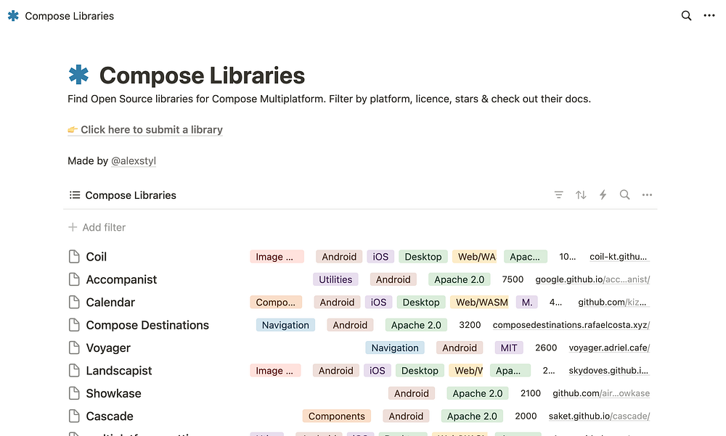The image size is (726, 436).
Task: Click the 3200 stars value
Action: pos(470,325)
